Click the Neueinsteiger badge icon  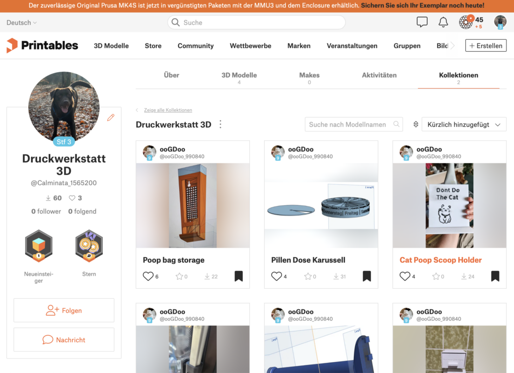pyautogui.click(x=39, y=246)
